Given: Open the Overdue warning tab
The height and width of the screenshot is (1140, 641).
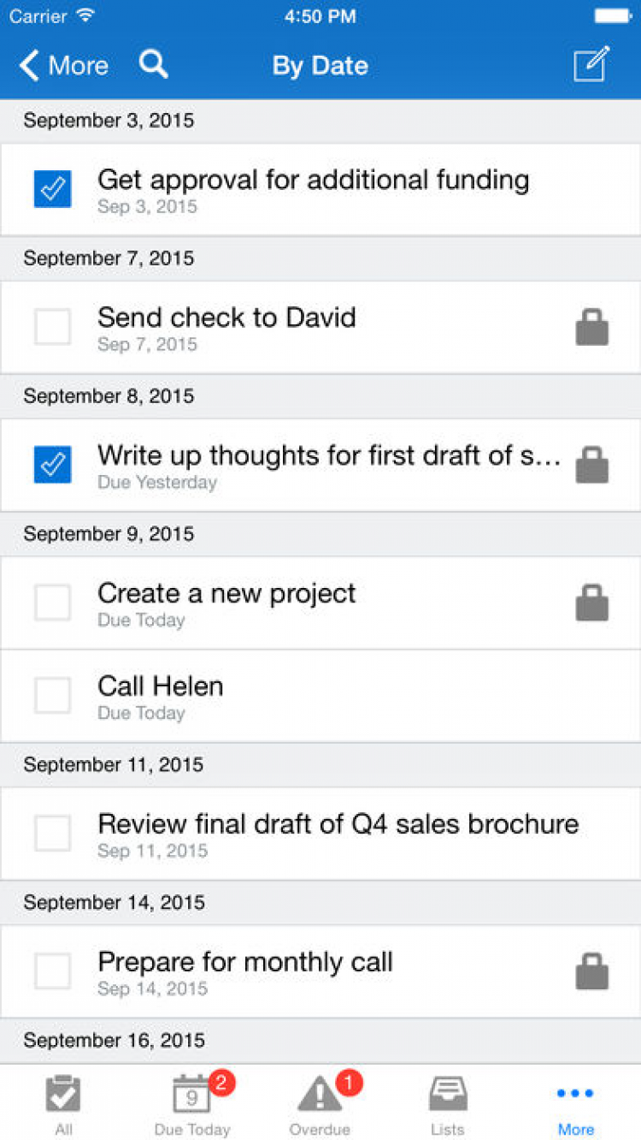Looking at the screenshot, I should (x=320, y=1104).
